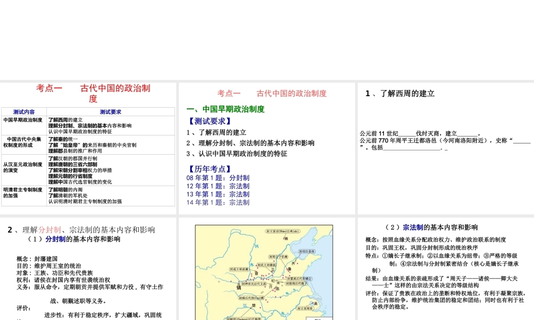Select table cell 明清君主专制制度的加强
This screenshot has width=534, height=320.
click(x=23, y=193)
